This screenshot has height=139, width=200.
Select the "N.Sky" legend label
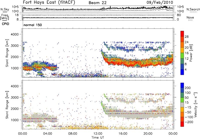(5, 9)
